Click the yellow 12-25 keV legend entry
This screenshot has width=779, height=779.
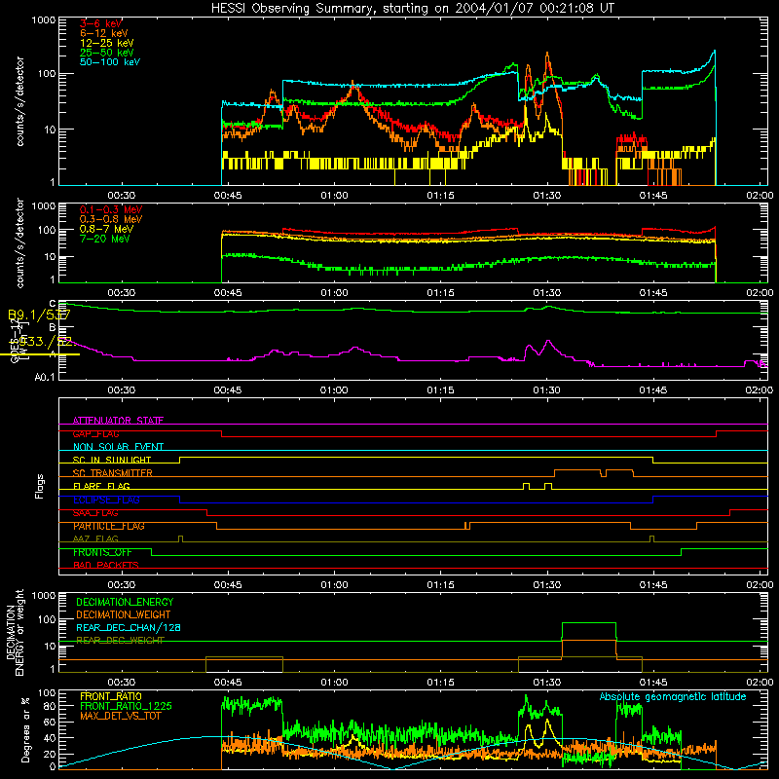click(107, 43)
